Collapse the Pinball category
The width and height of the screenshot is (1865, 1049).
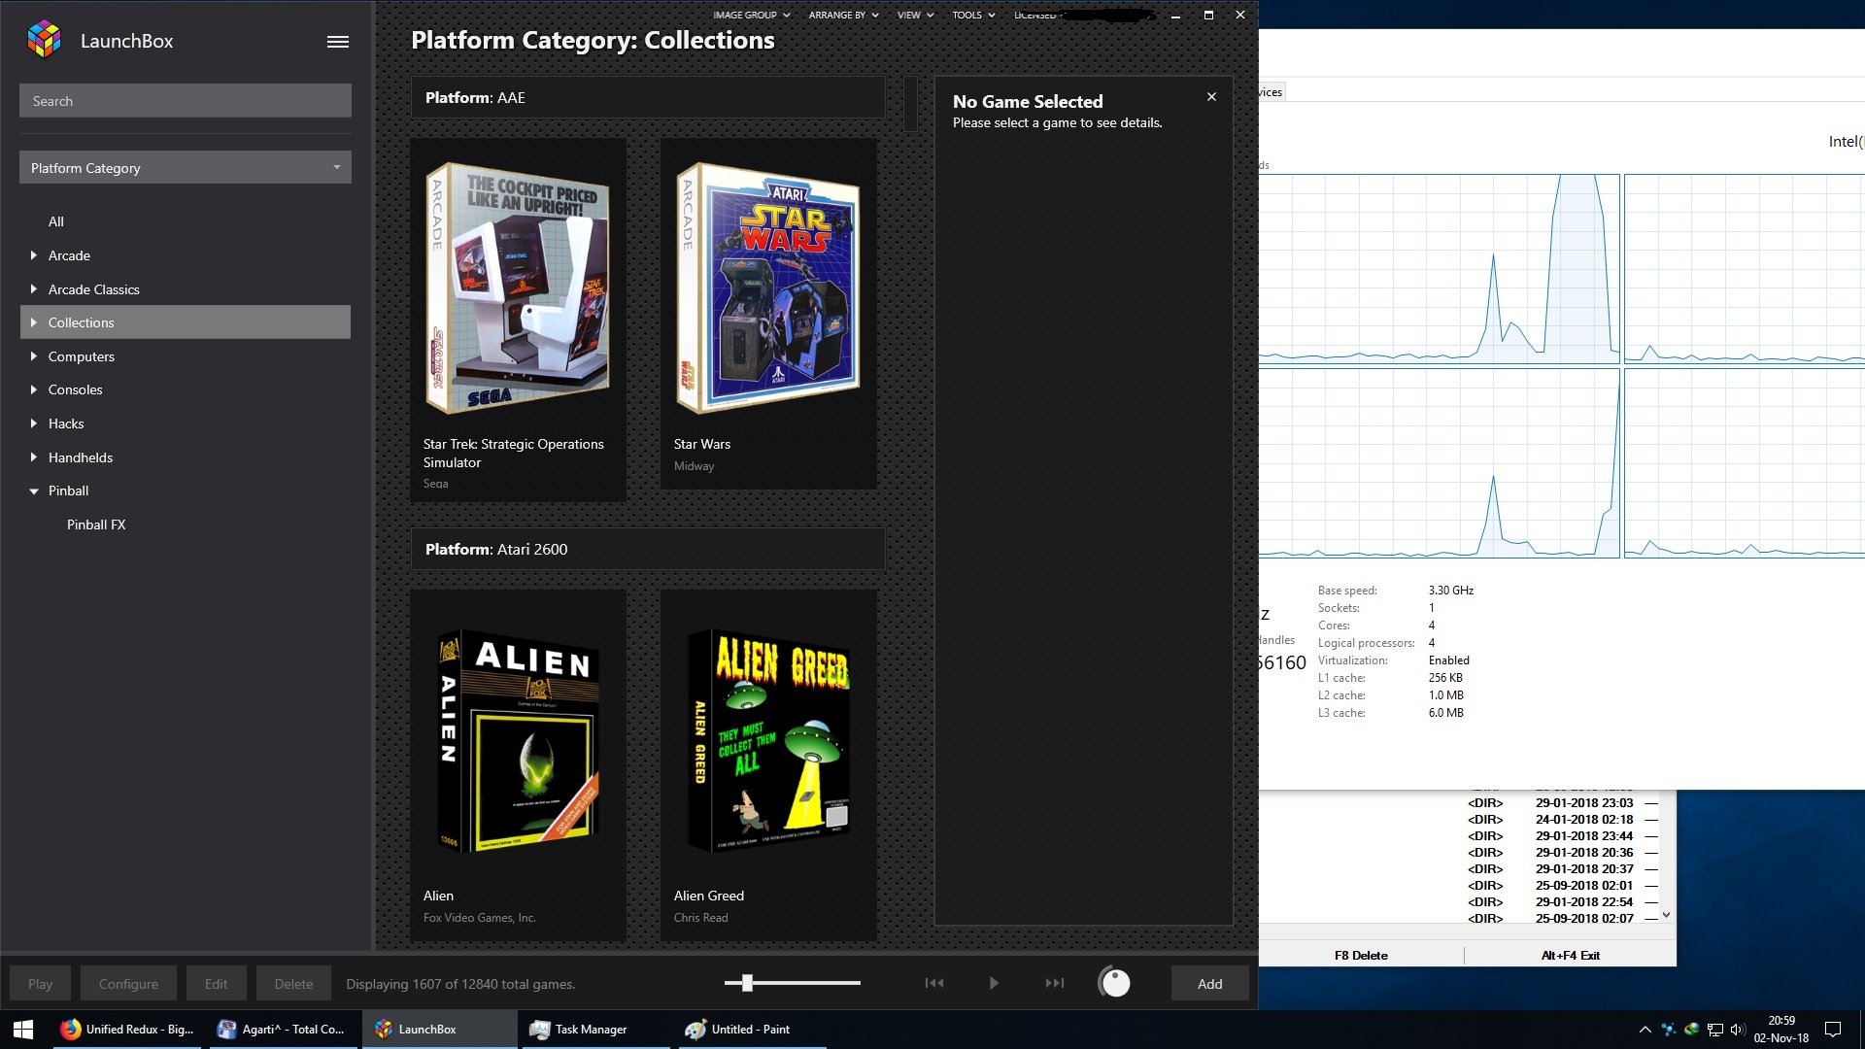(x=34, y=491)
